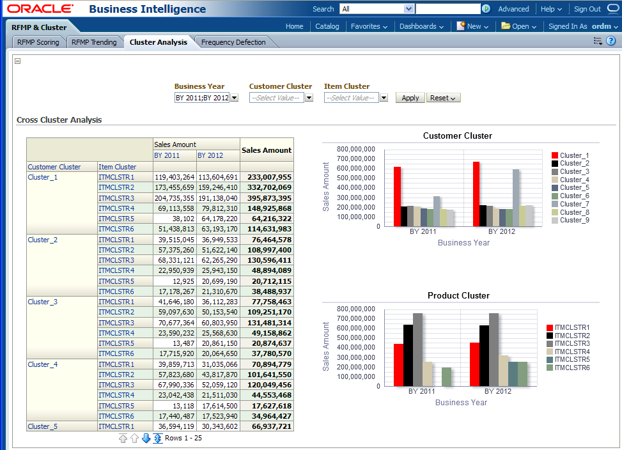Click the first rows arrow icon

pos(123,438)
